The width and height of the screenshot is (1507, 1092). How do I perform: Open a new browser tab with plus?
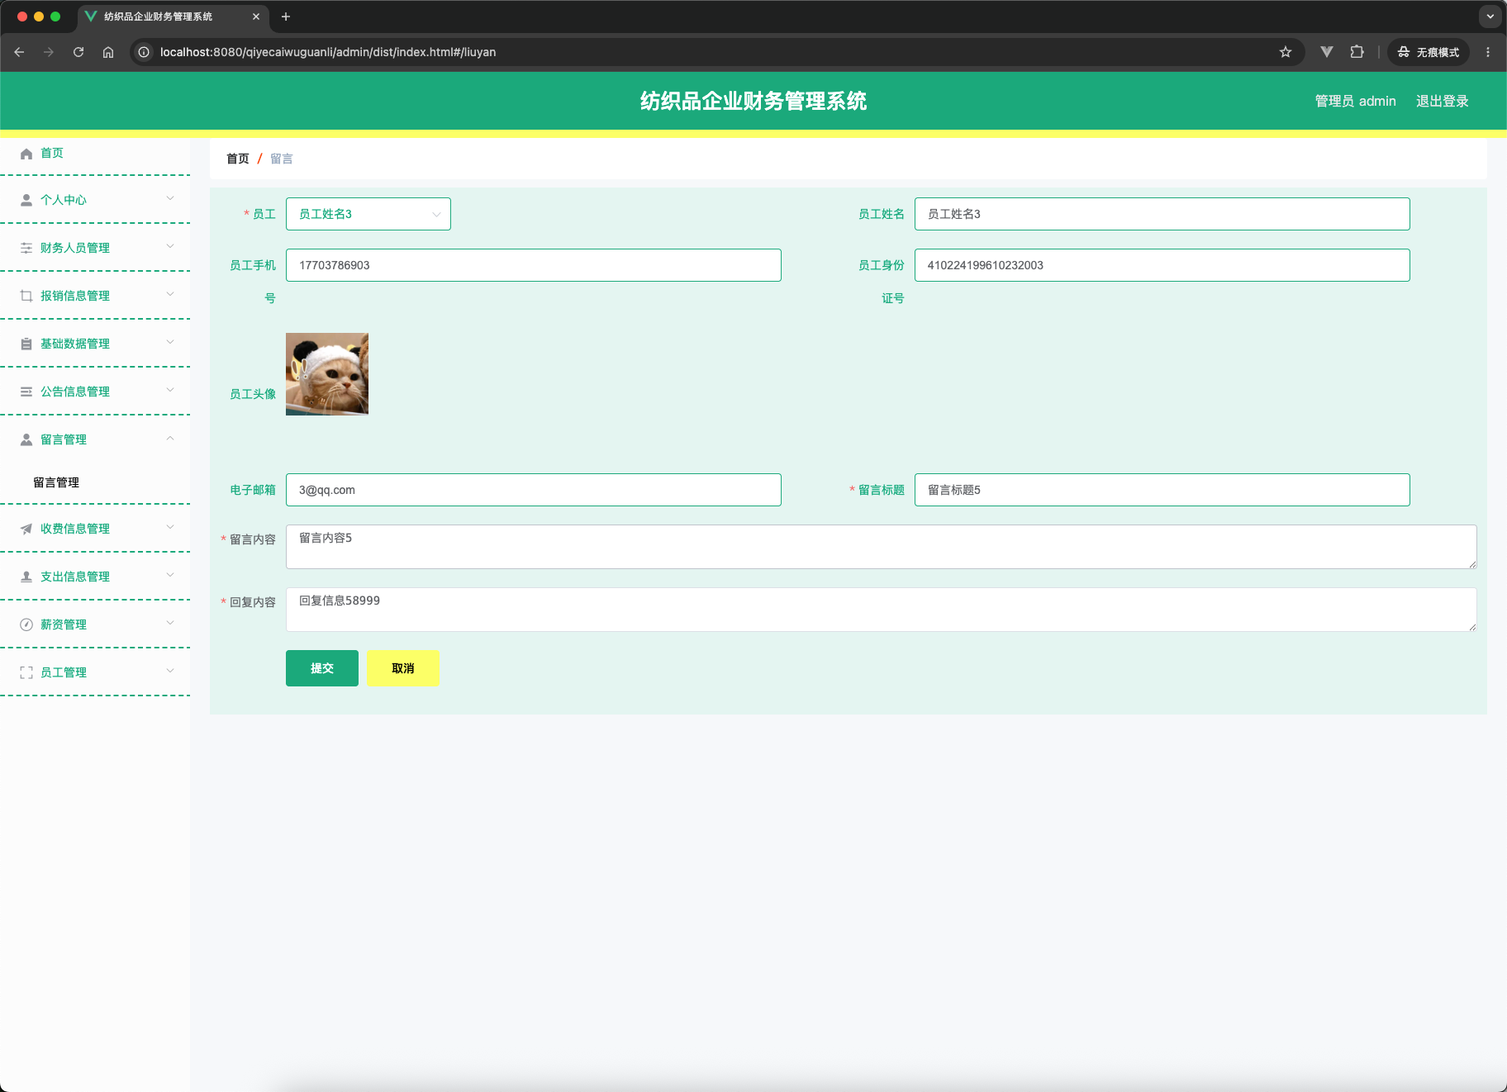[x=286, y=17]
